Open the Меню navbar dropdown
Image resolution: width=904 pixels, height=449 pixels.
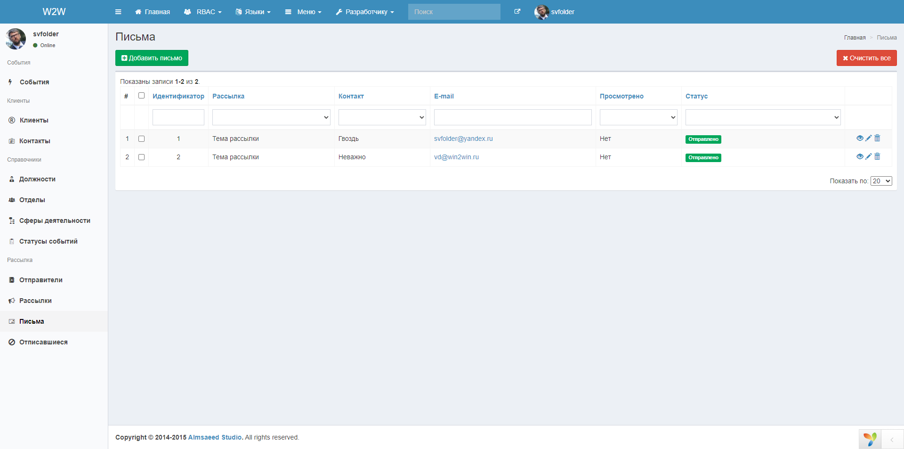(303, 12)
